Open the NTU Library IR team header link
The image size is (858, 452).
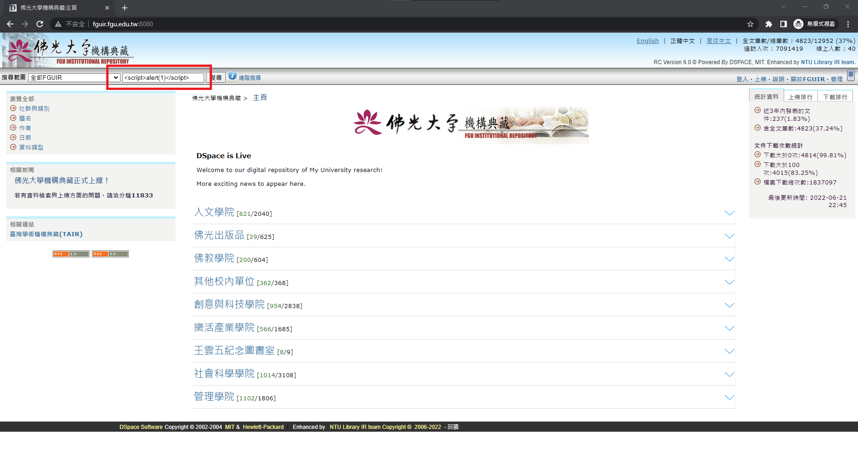(x=828, y=62)
